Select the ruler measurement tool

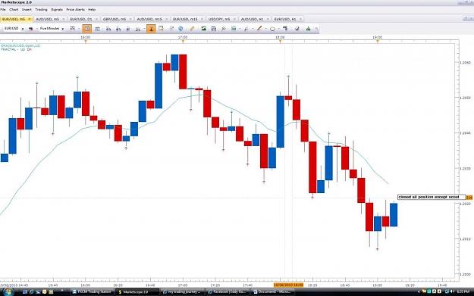point(192,29)
